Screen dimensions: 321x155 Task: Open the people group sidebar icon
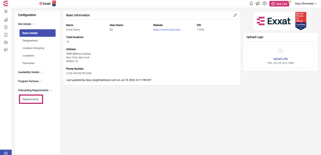click(x=6, y=42)
